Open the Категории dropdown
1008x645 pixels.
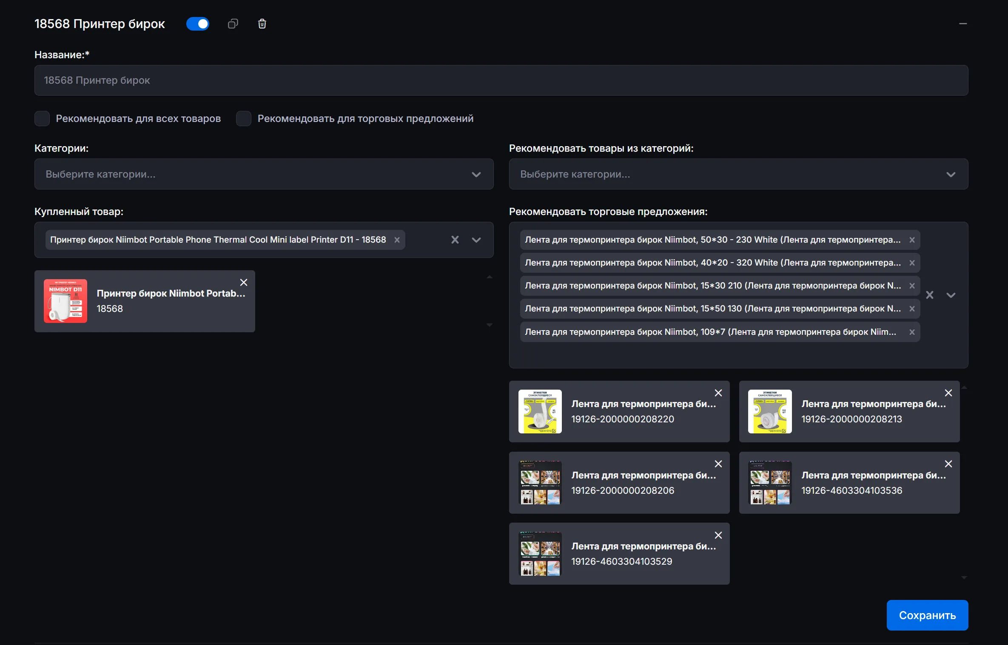tap(264, 174)
